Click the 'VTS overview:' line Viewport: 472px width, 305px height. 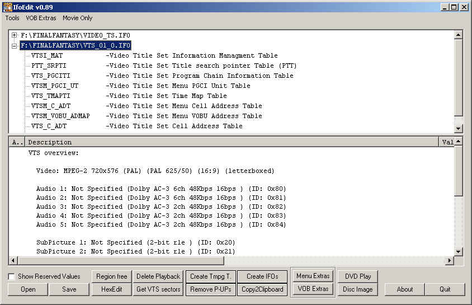coord(53,153)
